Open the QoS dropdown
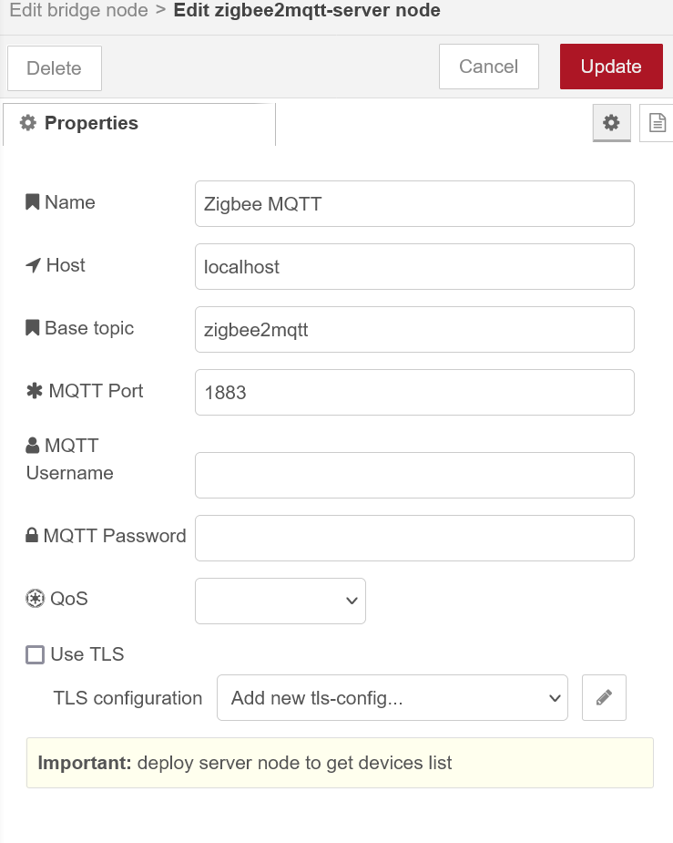 point(280,601)
